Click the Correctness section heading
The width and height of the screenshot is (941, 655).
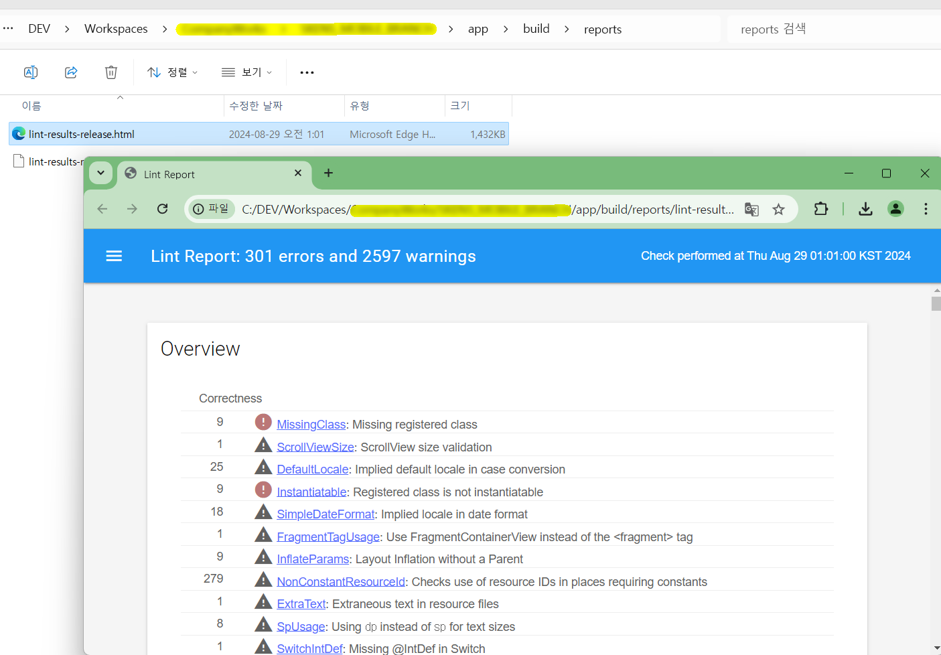pyautogui.click(x=230, y=398)
